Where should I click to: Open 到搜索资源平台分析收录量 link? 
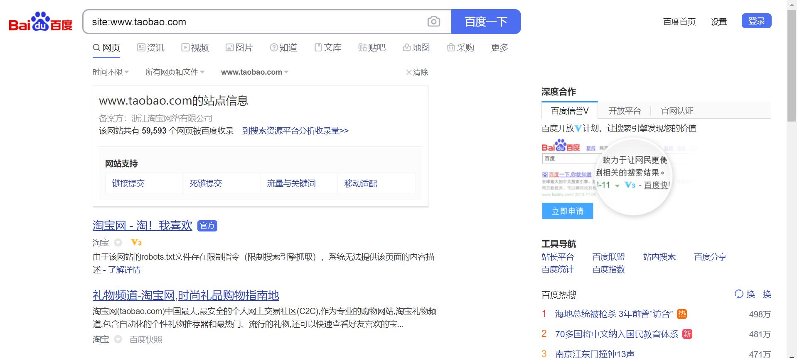[x=295, y=131]
